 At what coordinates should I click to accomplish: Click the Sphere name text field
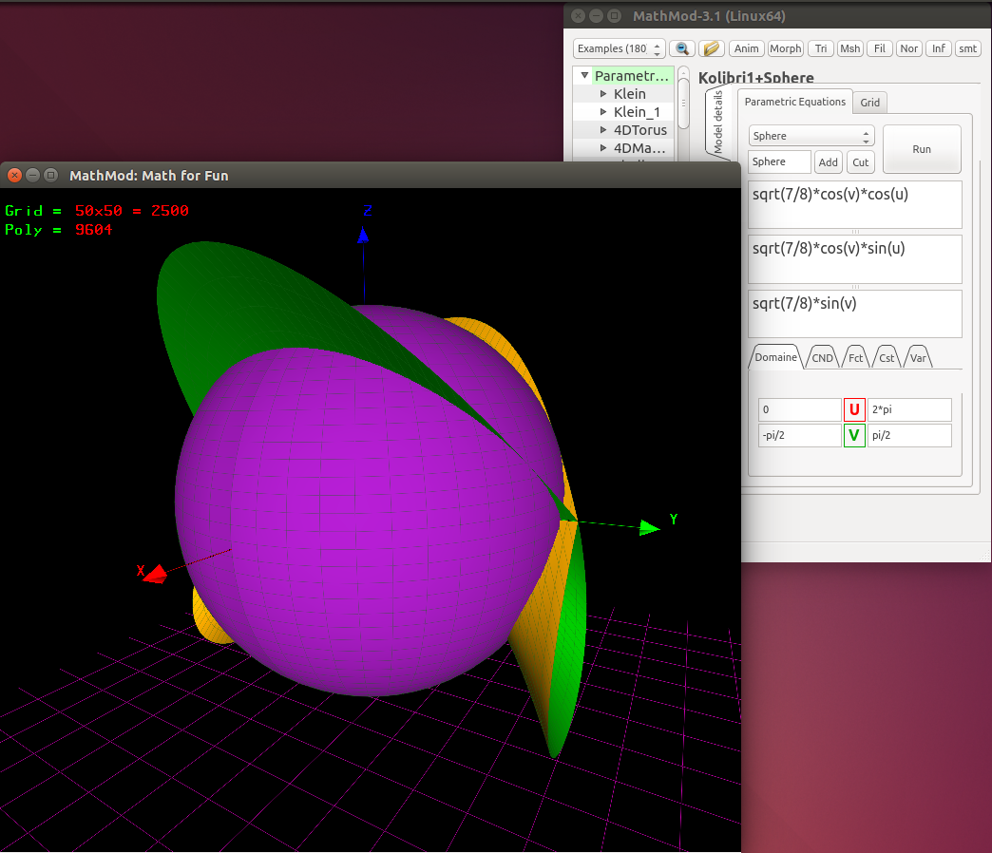point(779,161)
